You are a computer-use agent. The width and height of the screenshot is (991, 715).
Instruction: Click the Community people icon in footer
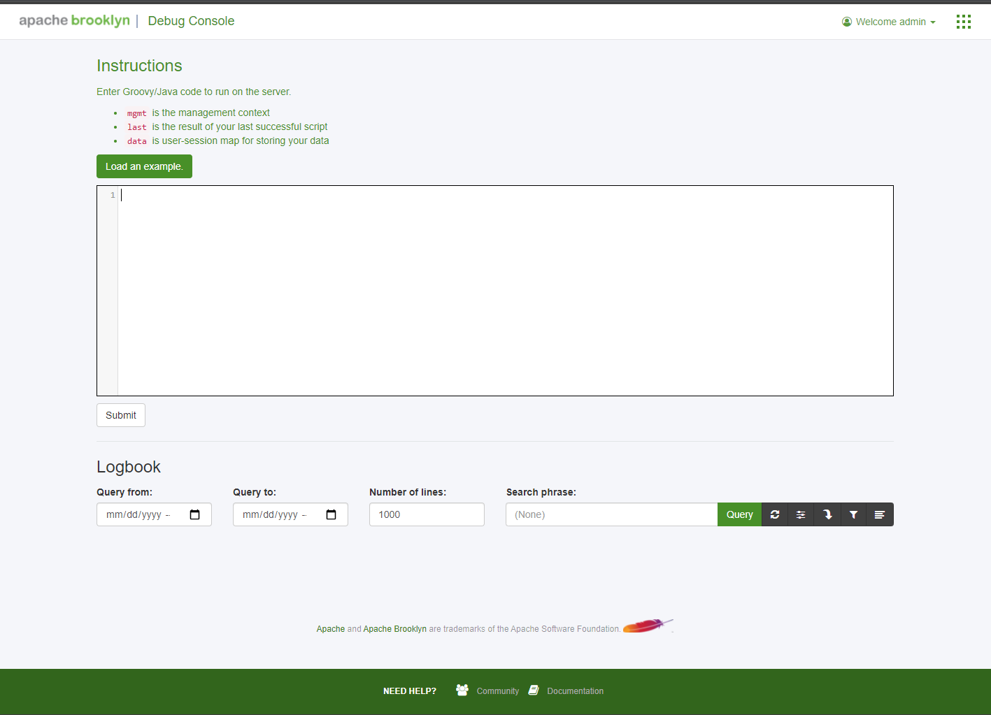[462, 690]
